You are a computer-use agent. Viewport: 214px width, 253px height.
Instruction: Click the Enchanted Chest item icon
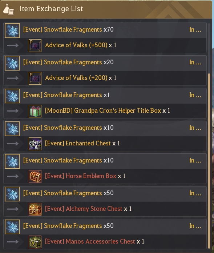coord(35,144)
